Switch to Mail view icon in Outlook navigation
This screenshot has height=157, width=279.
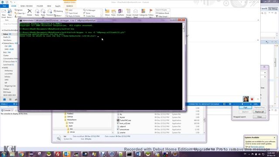4,99
